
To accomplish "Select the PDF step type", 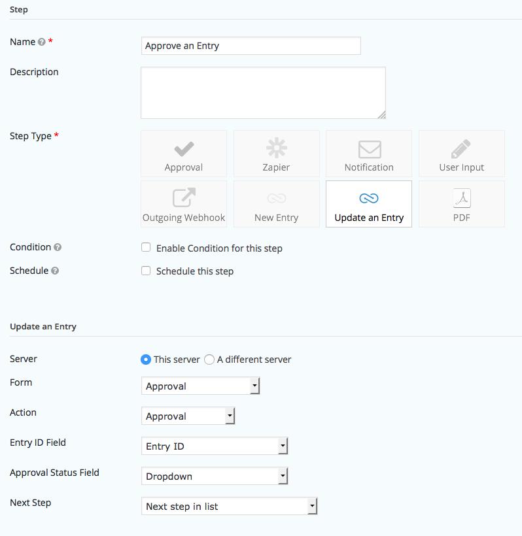I will pos(461,204).
